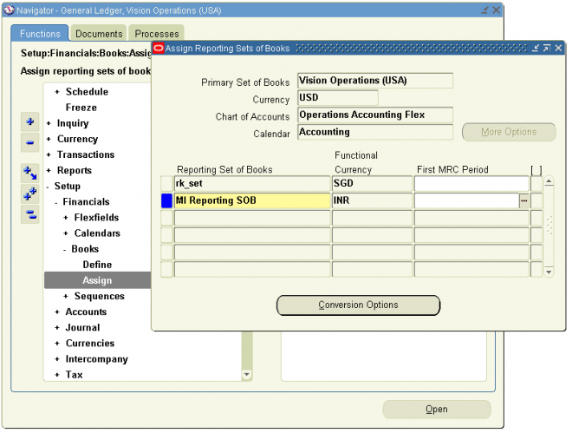The width and height of the screenshot is (572, 433).
Task: Click Oracle icon in Assign Reporting title bar
Action: [159, 49]
